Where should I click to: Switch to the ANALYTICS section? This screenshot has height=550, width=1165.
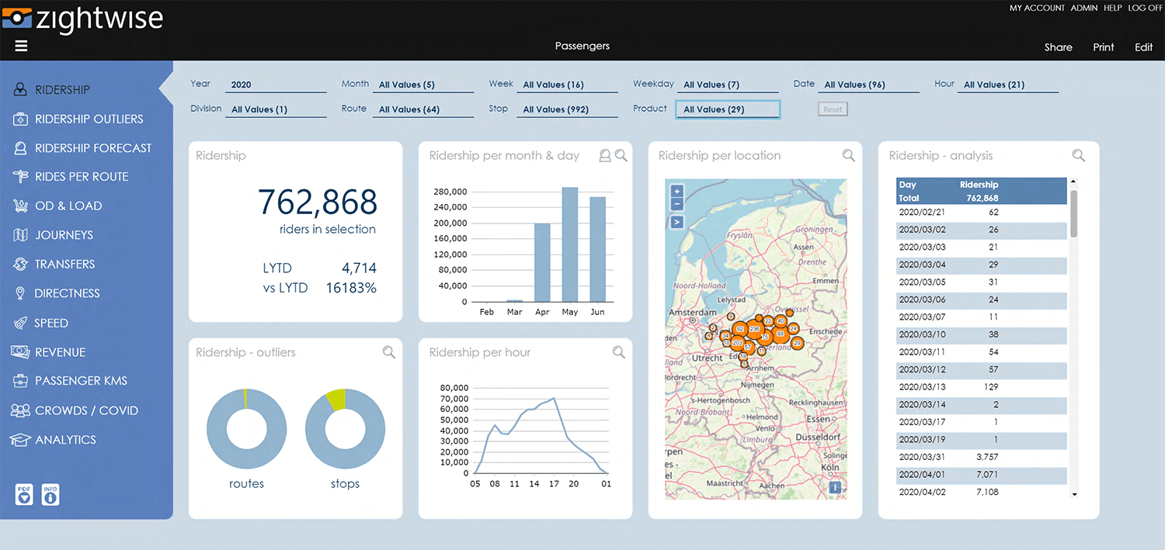[21, 439]
